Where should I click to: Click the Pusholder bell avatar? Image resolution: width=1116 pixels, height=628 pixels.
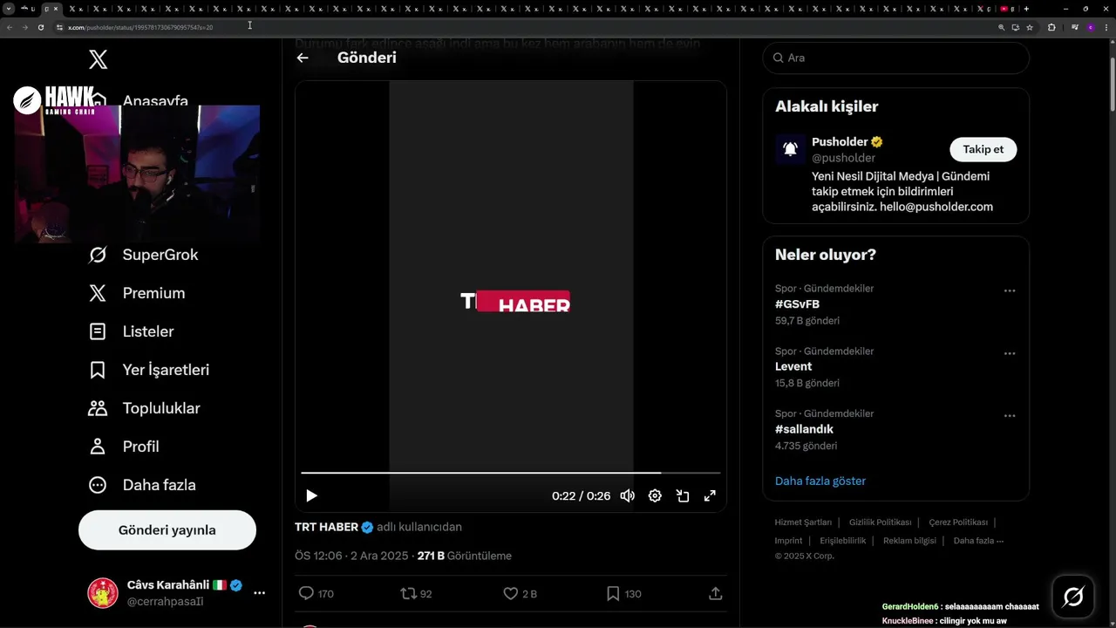click(791, 149)
